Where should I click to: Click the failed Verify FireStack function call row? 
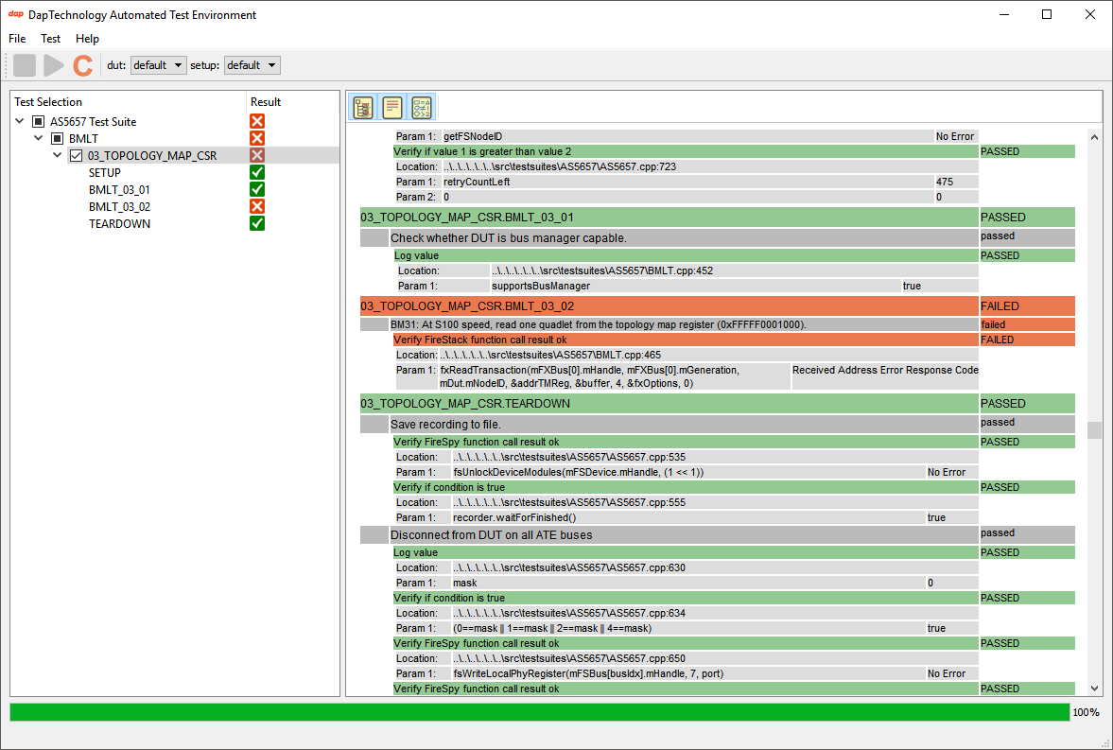686,340
